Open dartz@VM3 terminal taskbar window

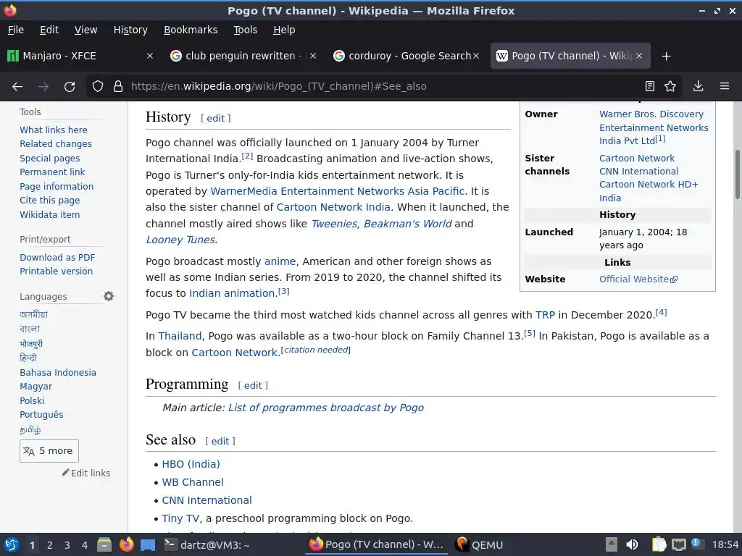tap(207, 544)
